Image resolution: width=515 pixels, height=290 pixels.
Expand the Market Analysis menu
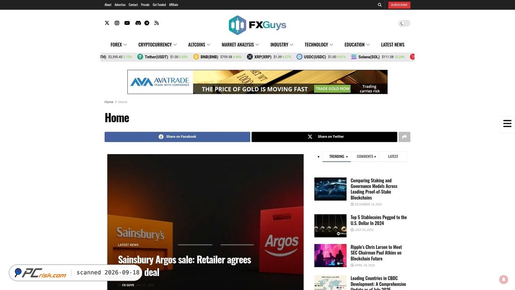pyautogui.click(x=240, y=45)
